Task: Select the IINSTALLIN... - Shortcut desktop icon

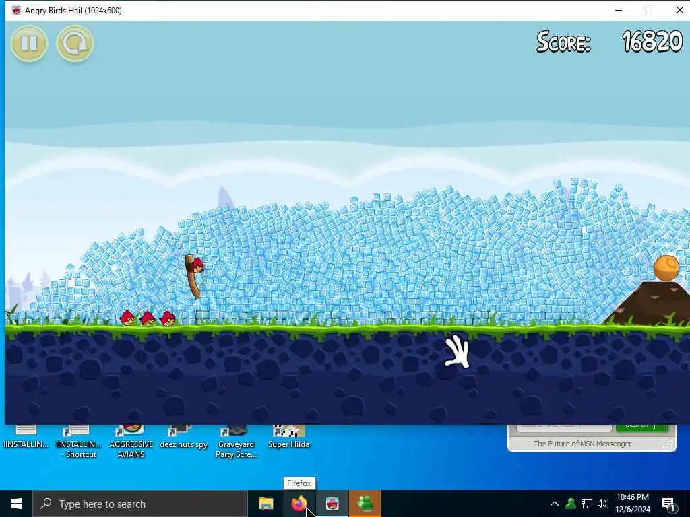Action: [79, 442]
